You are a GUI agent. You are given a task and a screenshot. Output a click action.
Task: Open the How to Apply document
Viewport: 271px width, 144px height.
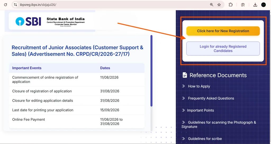click(199, 86)
